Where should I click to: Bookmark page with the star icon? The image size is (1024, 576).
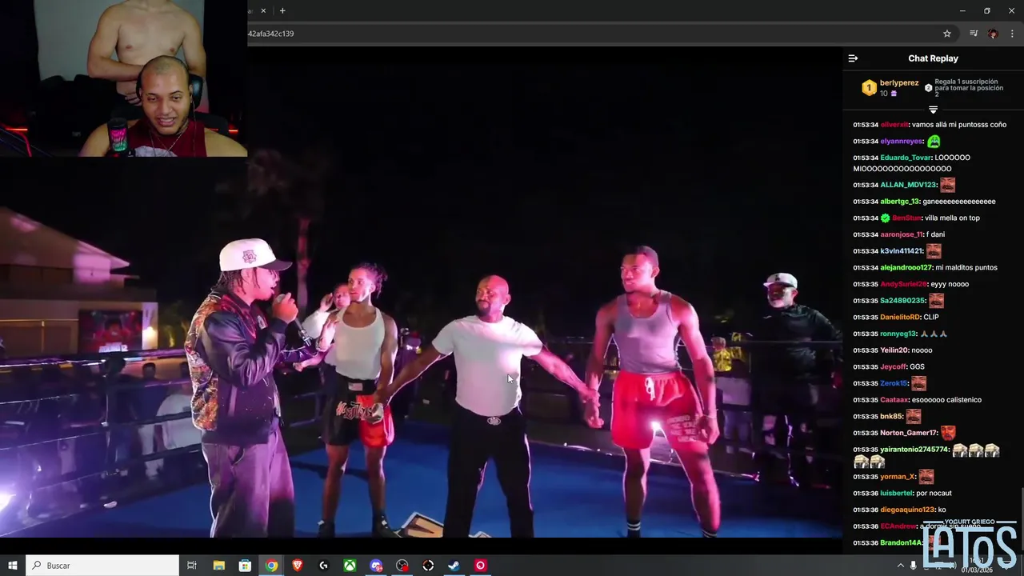947,34
